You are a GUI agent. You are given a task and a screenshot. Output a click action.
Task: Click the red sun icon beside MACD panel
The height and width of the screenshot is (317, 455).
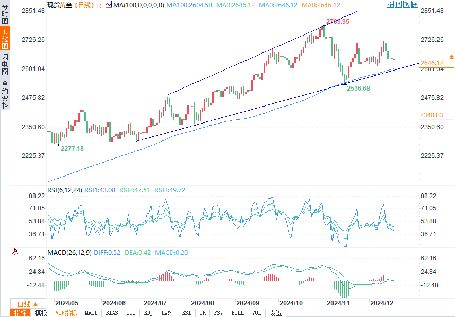pos(15,252)
